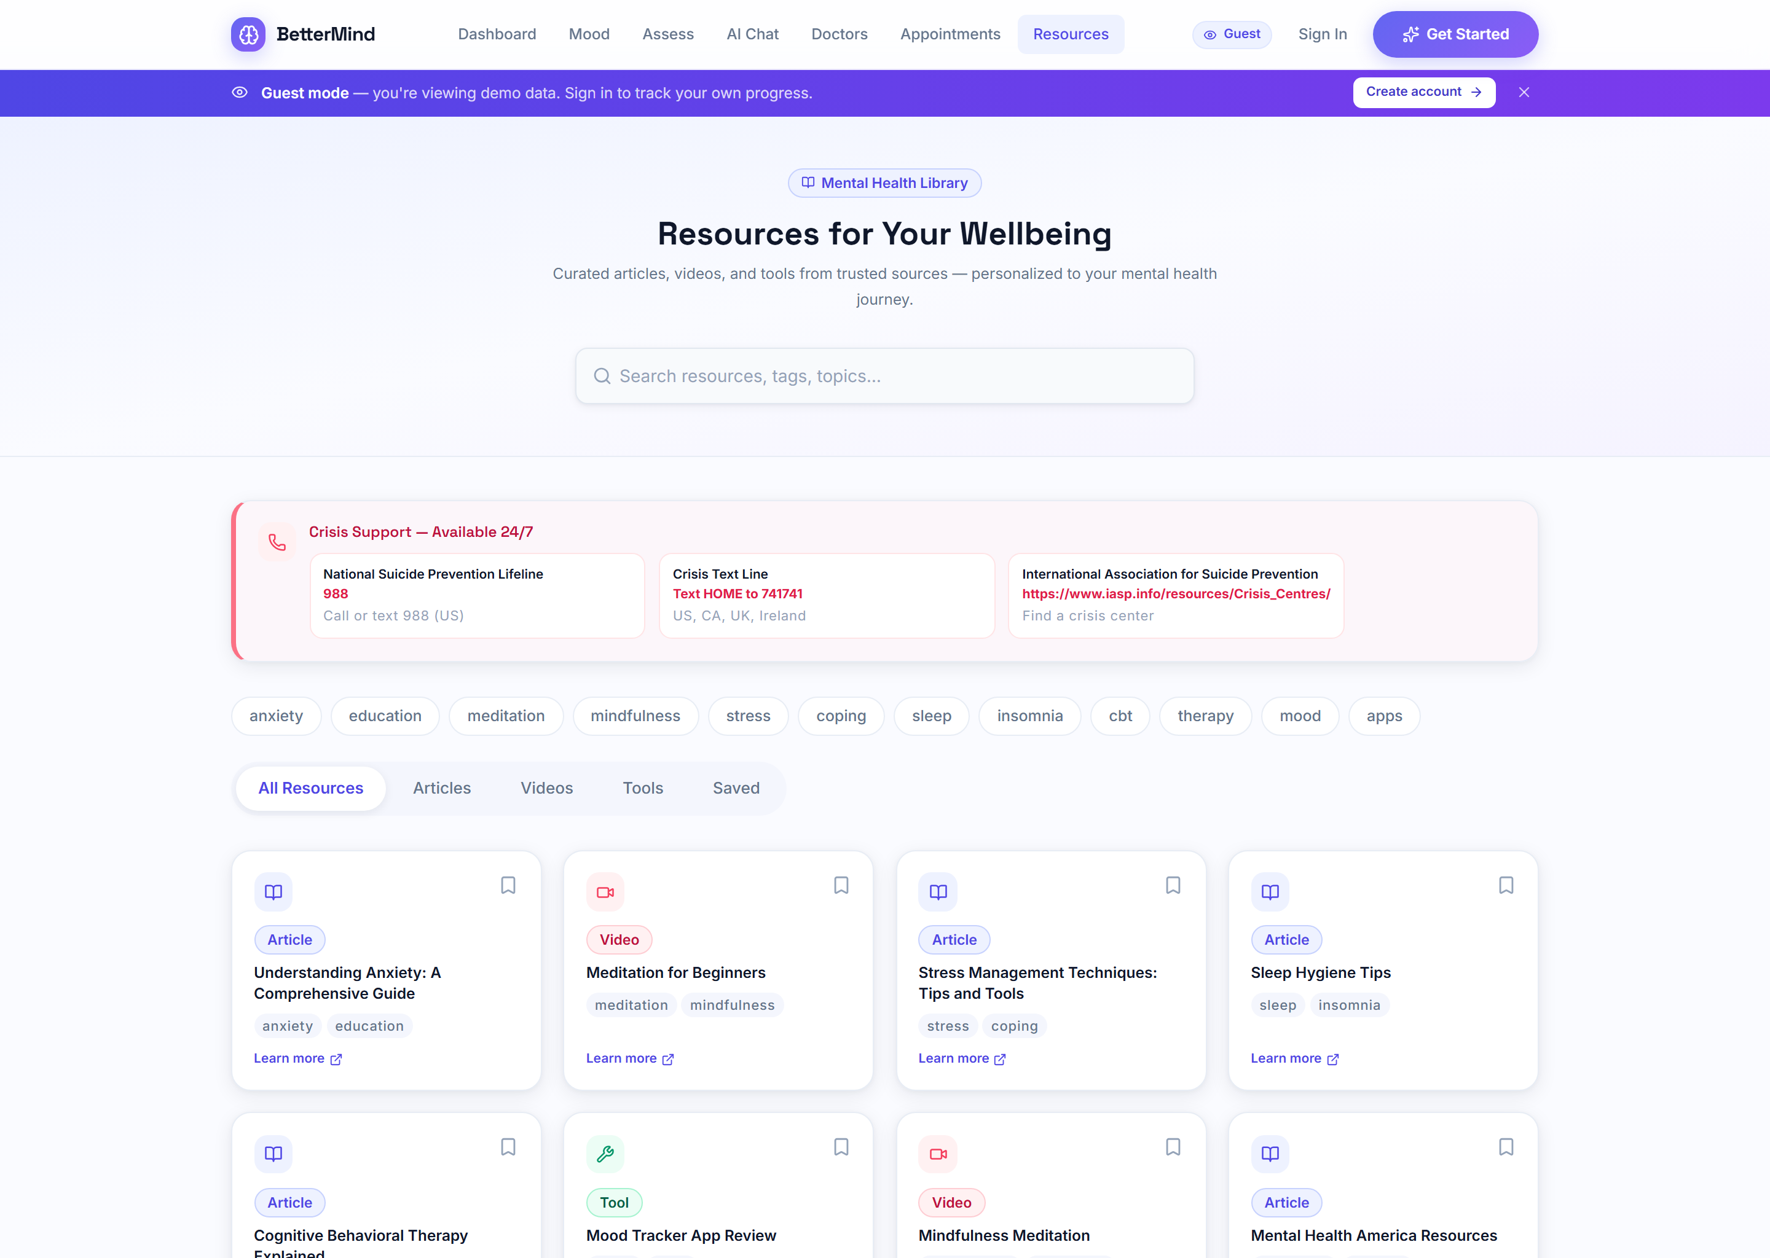Click the 988 lifeline number
The image size is (1770, 1258).
(x=336, y=593)
